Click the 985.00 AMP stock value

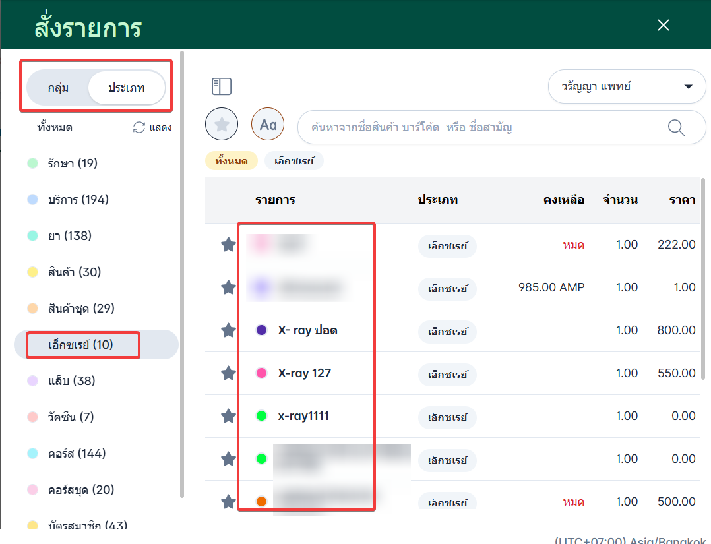tap(551, 287)
